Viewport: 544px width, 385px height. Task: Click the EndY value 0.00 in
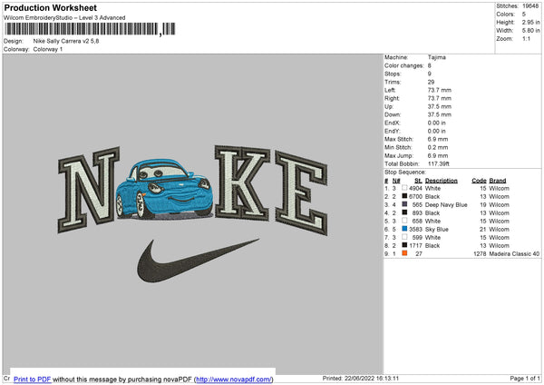click(x=437, y=131)
